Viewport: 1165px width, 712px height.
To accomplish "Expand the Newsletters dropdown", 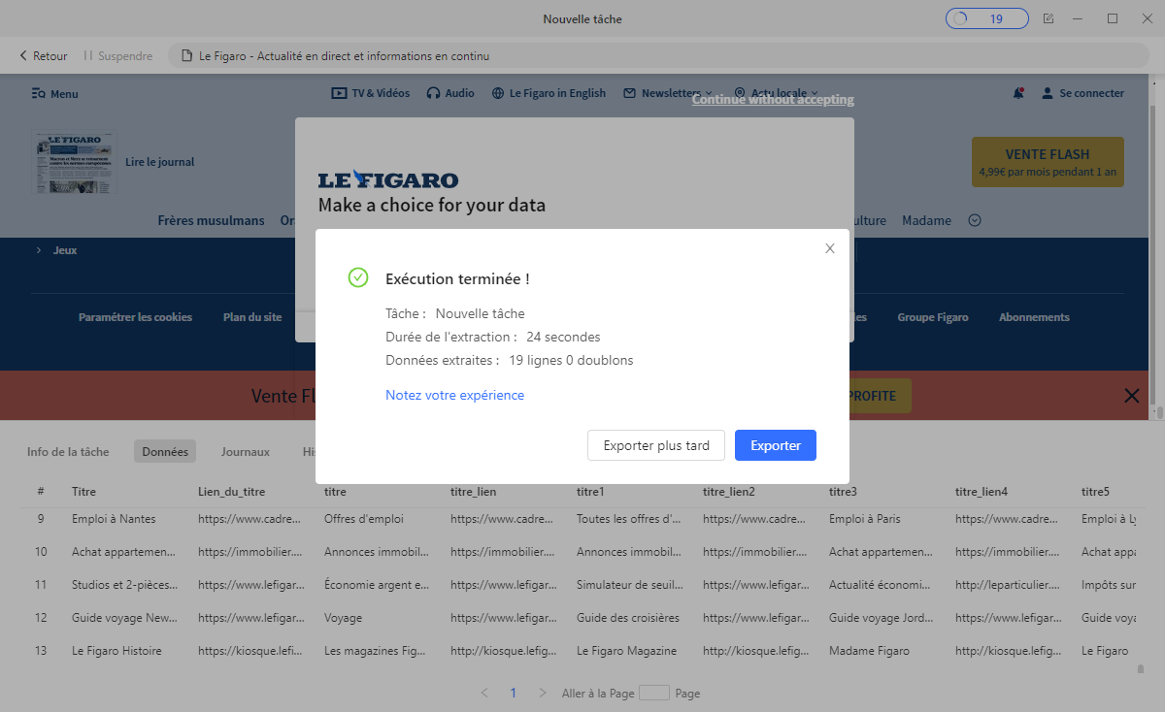I will click(668, 93).
